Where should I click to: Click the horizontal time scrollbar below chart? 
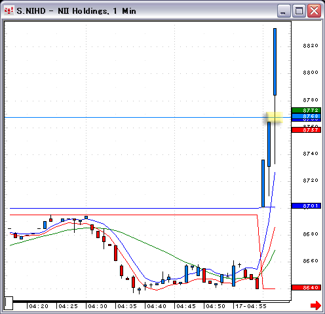tap(151, 302)
